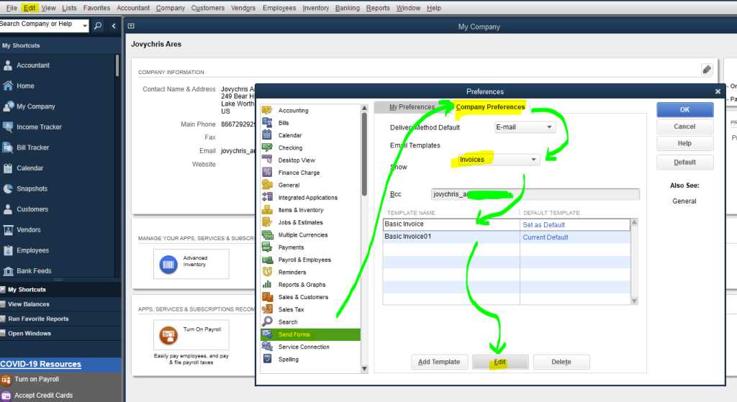Open the Lists menu
This screenshot has width=737, height=402.
point(69,8)
